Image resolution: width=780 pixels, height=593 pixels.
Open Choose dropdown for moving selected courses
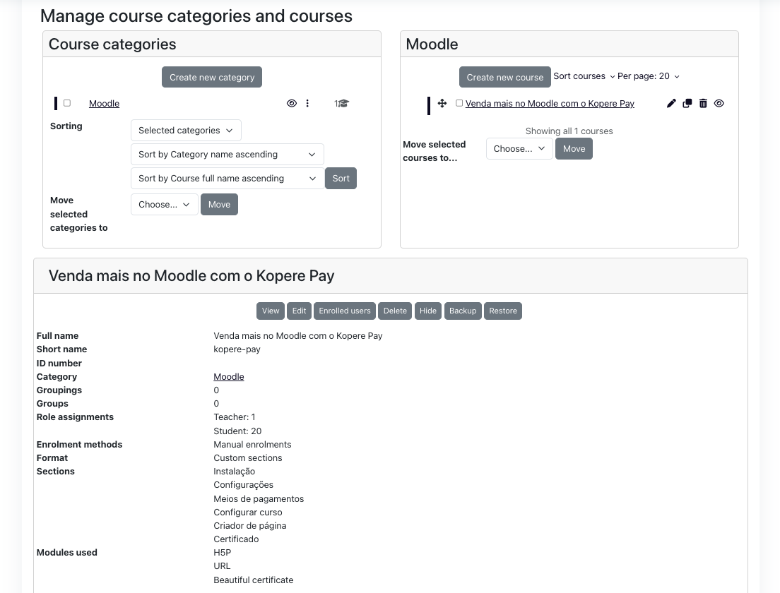pos(519,149)
